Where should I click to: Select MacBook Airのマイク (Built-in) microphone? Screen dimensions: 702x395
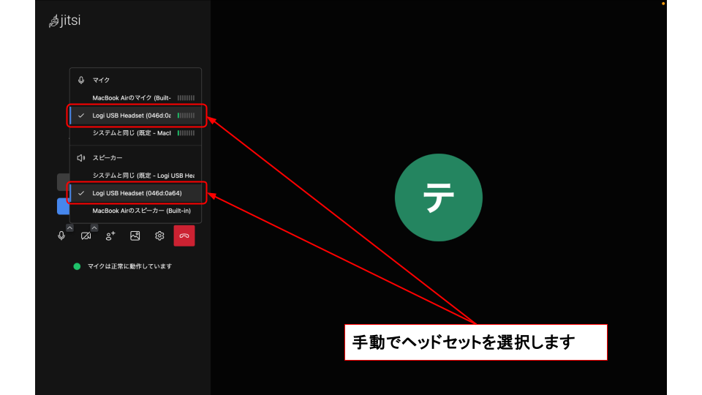point(132,97)
